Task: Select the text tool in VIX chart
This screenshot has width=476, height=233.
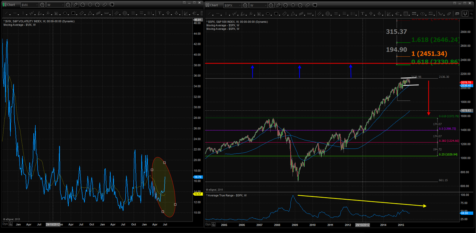Action: (x=159, y=13)
